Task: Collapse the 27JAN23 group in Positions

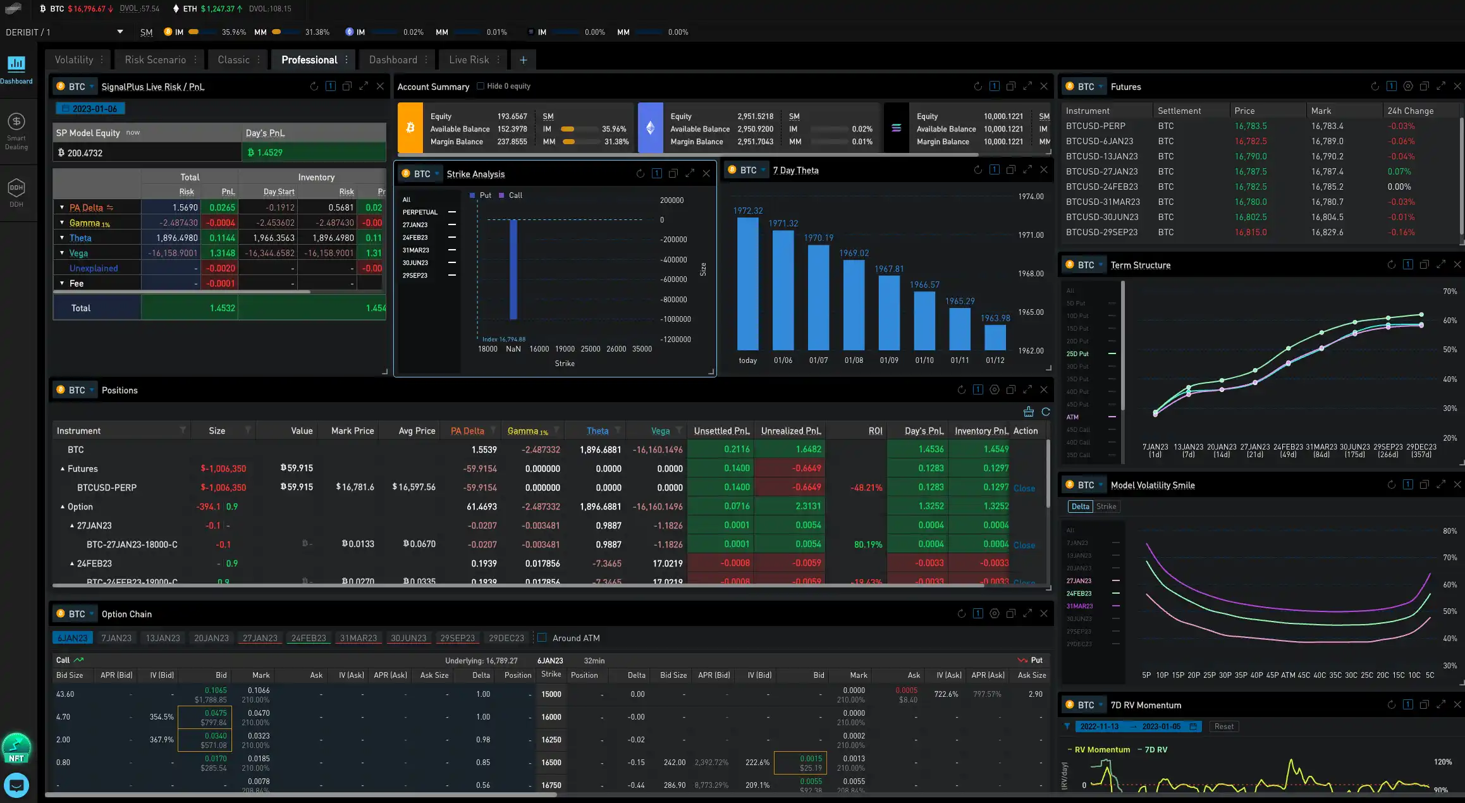Action: [72, 525]
